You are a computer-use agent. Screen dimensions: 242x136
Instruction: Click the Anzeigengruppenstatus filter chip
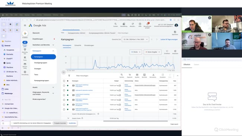pyautogui.click(x=102, y=33)
